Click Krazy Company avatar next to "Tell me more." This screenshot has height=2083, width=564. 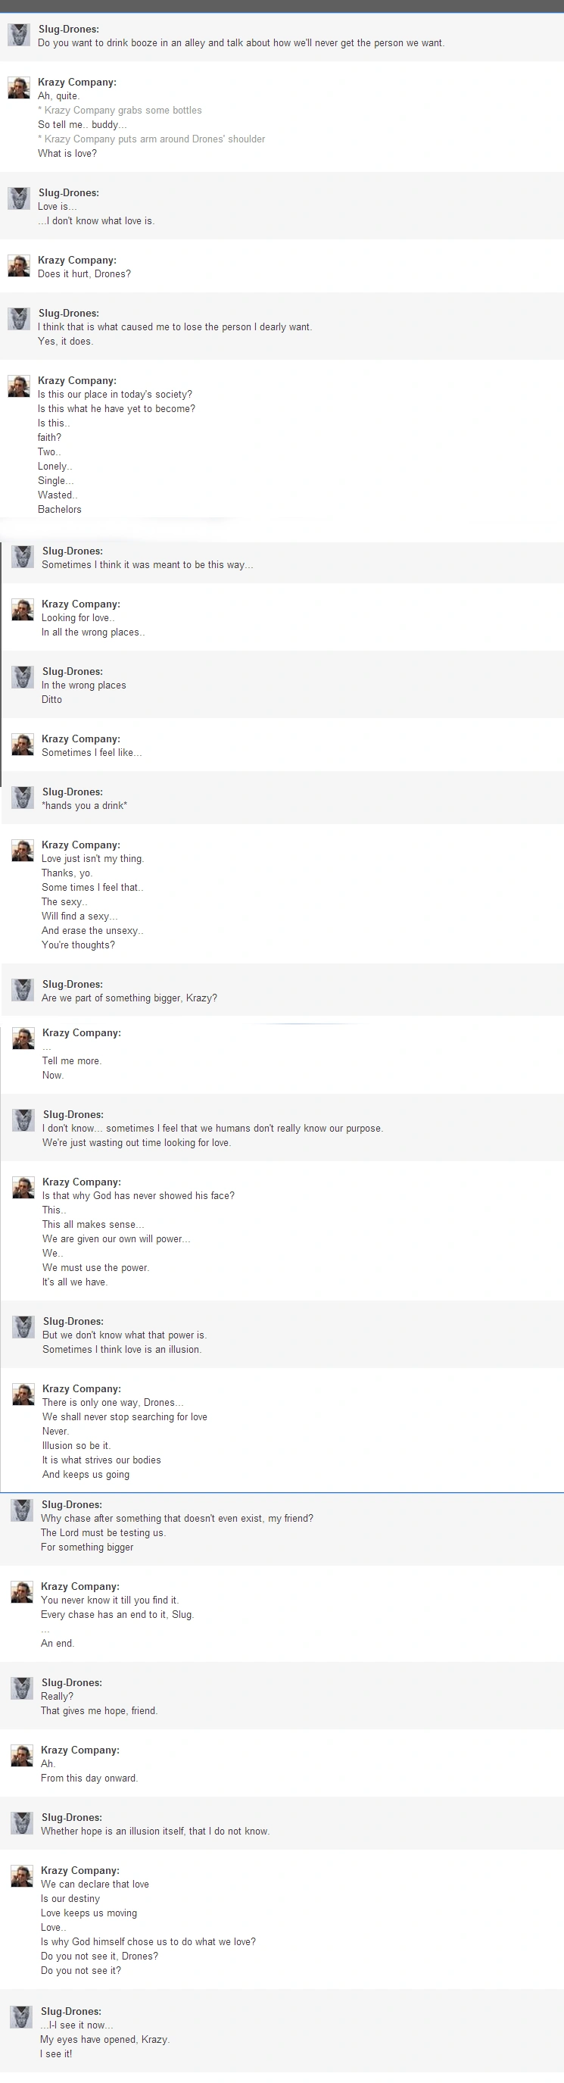click(x=23, y=1039)
